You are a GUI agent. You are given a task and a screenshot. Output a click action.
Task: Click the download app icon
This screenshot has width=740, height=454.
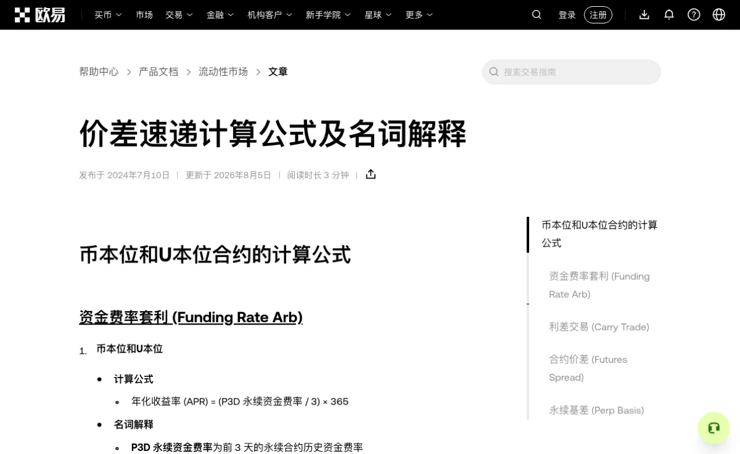(x=644, y=15)
